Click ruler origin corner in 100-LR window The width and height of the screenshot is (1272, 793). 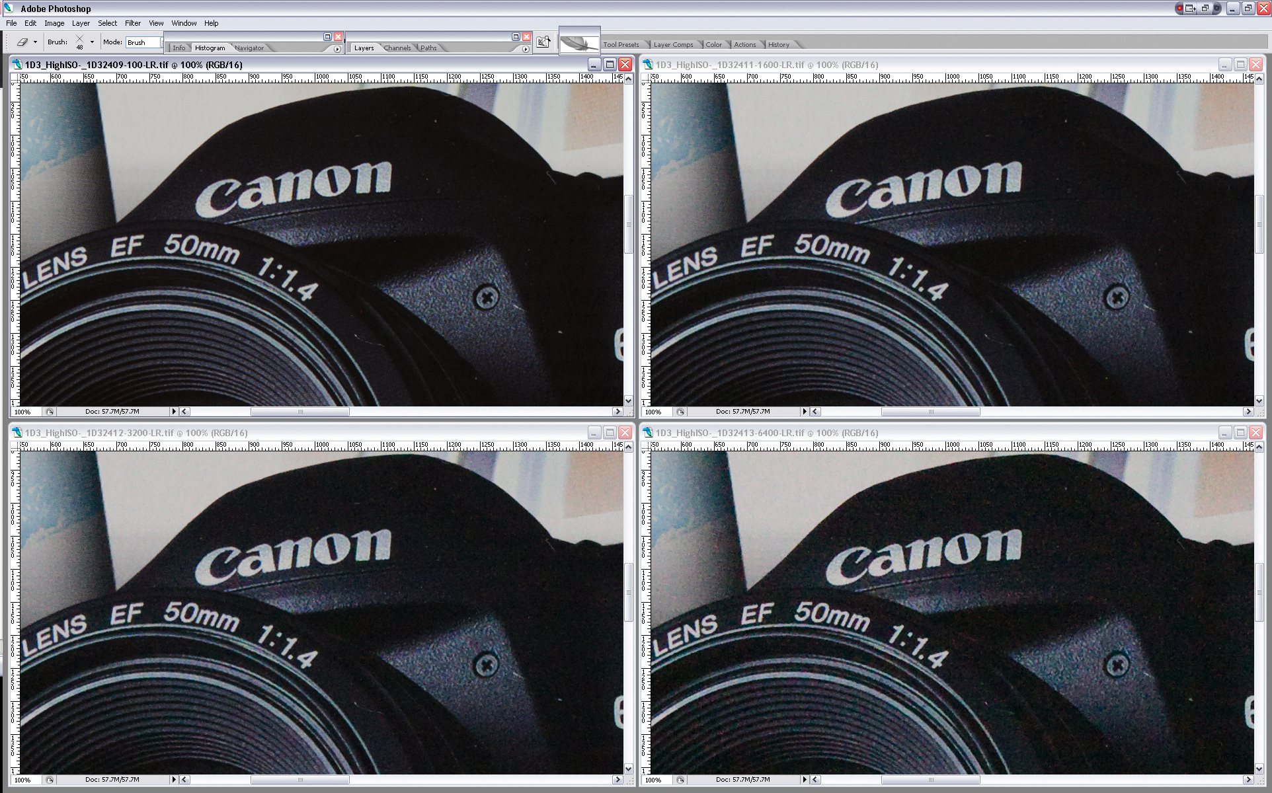point(15,78)
